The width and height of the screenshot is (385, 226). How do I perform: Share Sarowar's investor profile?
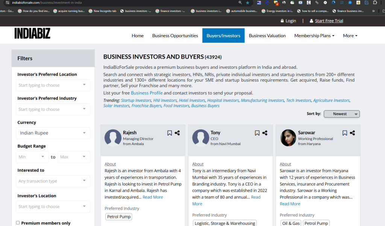(352, 133)
